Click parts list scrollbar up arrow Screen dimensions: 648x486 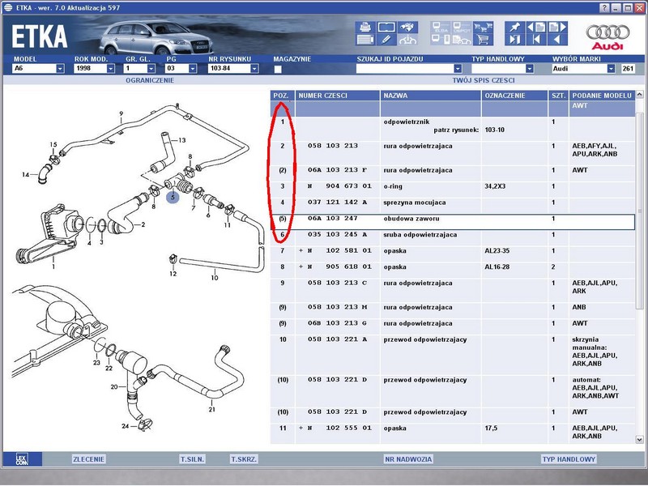point(639,95)
